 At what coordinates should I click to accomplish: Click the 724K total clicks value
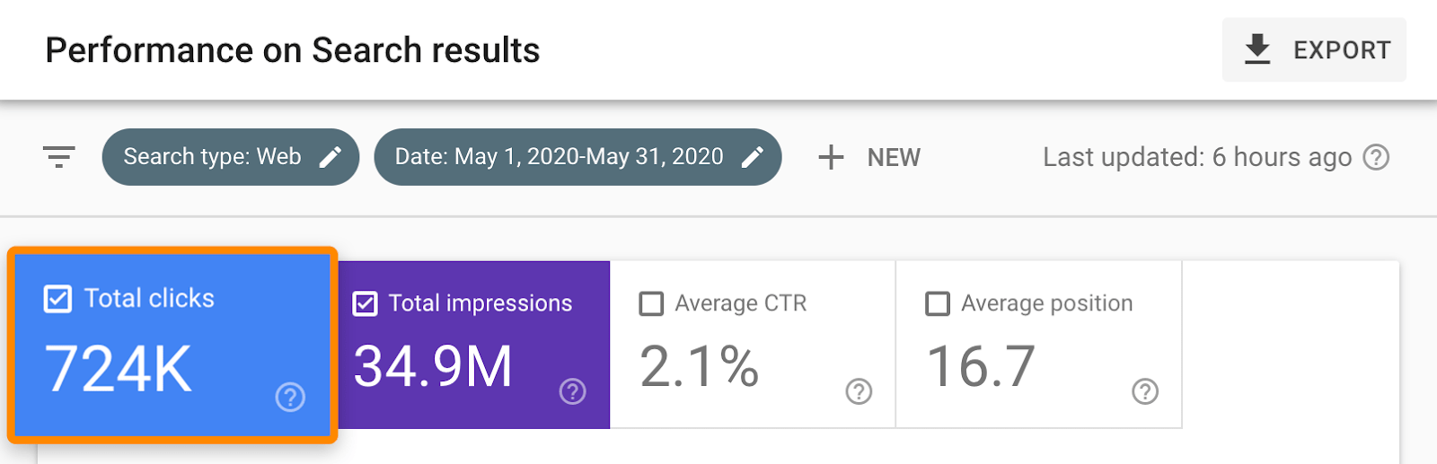[x=119, y=369]
